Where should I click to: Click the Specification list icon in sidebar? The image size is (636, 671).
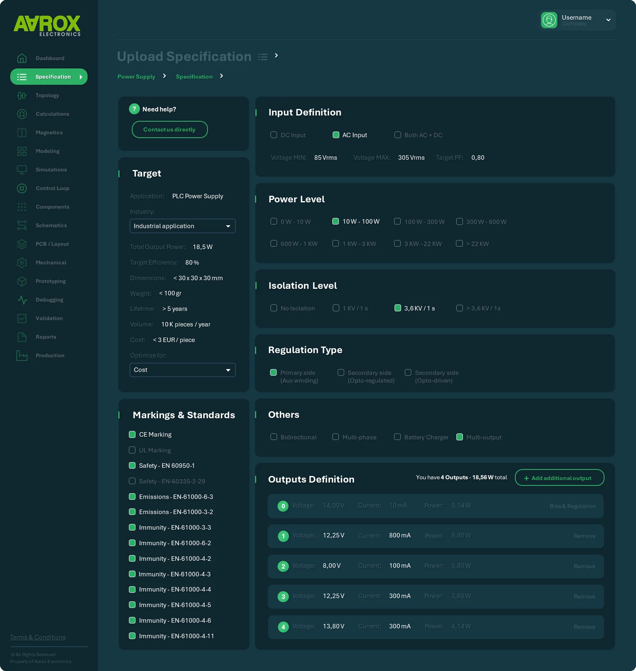22,77
